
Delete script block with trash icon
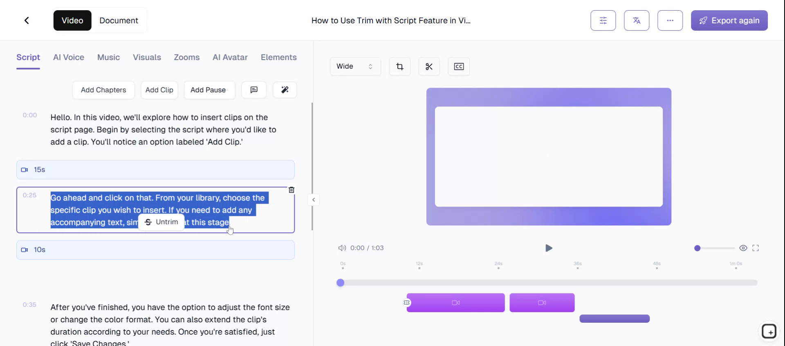coord(292,190)
